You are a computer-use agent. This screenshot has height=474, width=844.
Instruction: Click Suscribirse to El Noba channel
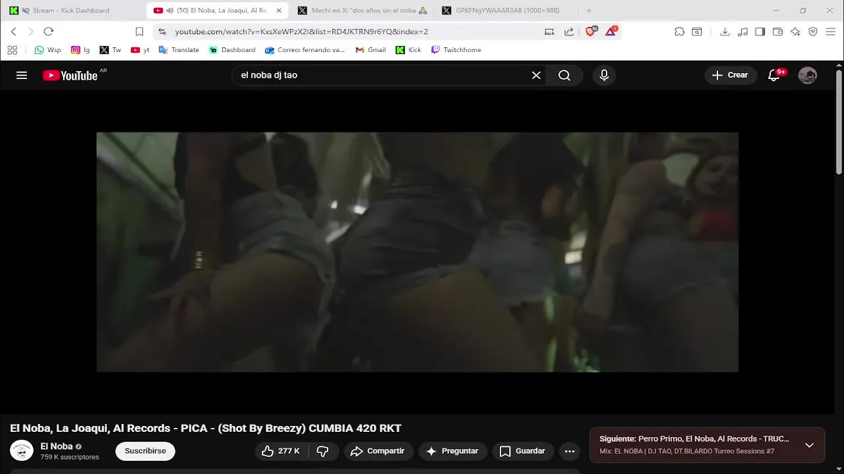click(x=145, y=451)
